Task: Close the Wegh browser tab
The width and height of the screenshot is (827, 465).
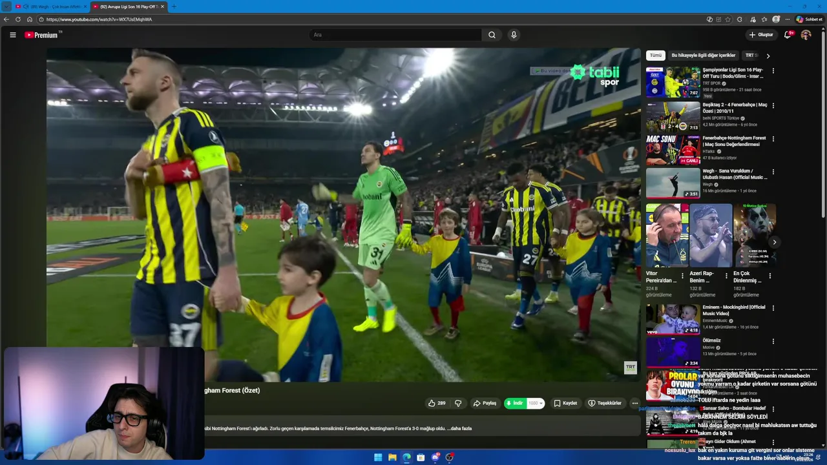Action: [x=85, y=6]
